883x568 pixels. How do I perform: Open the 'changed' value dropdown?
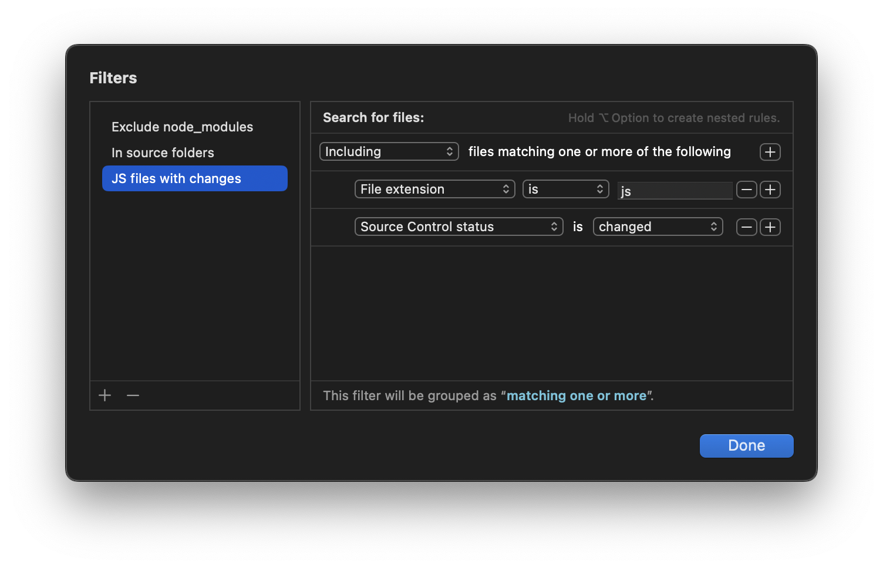coord(658,226)
